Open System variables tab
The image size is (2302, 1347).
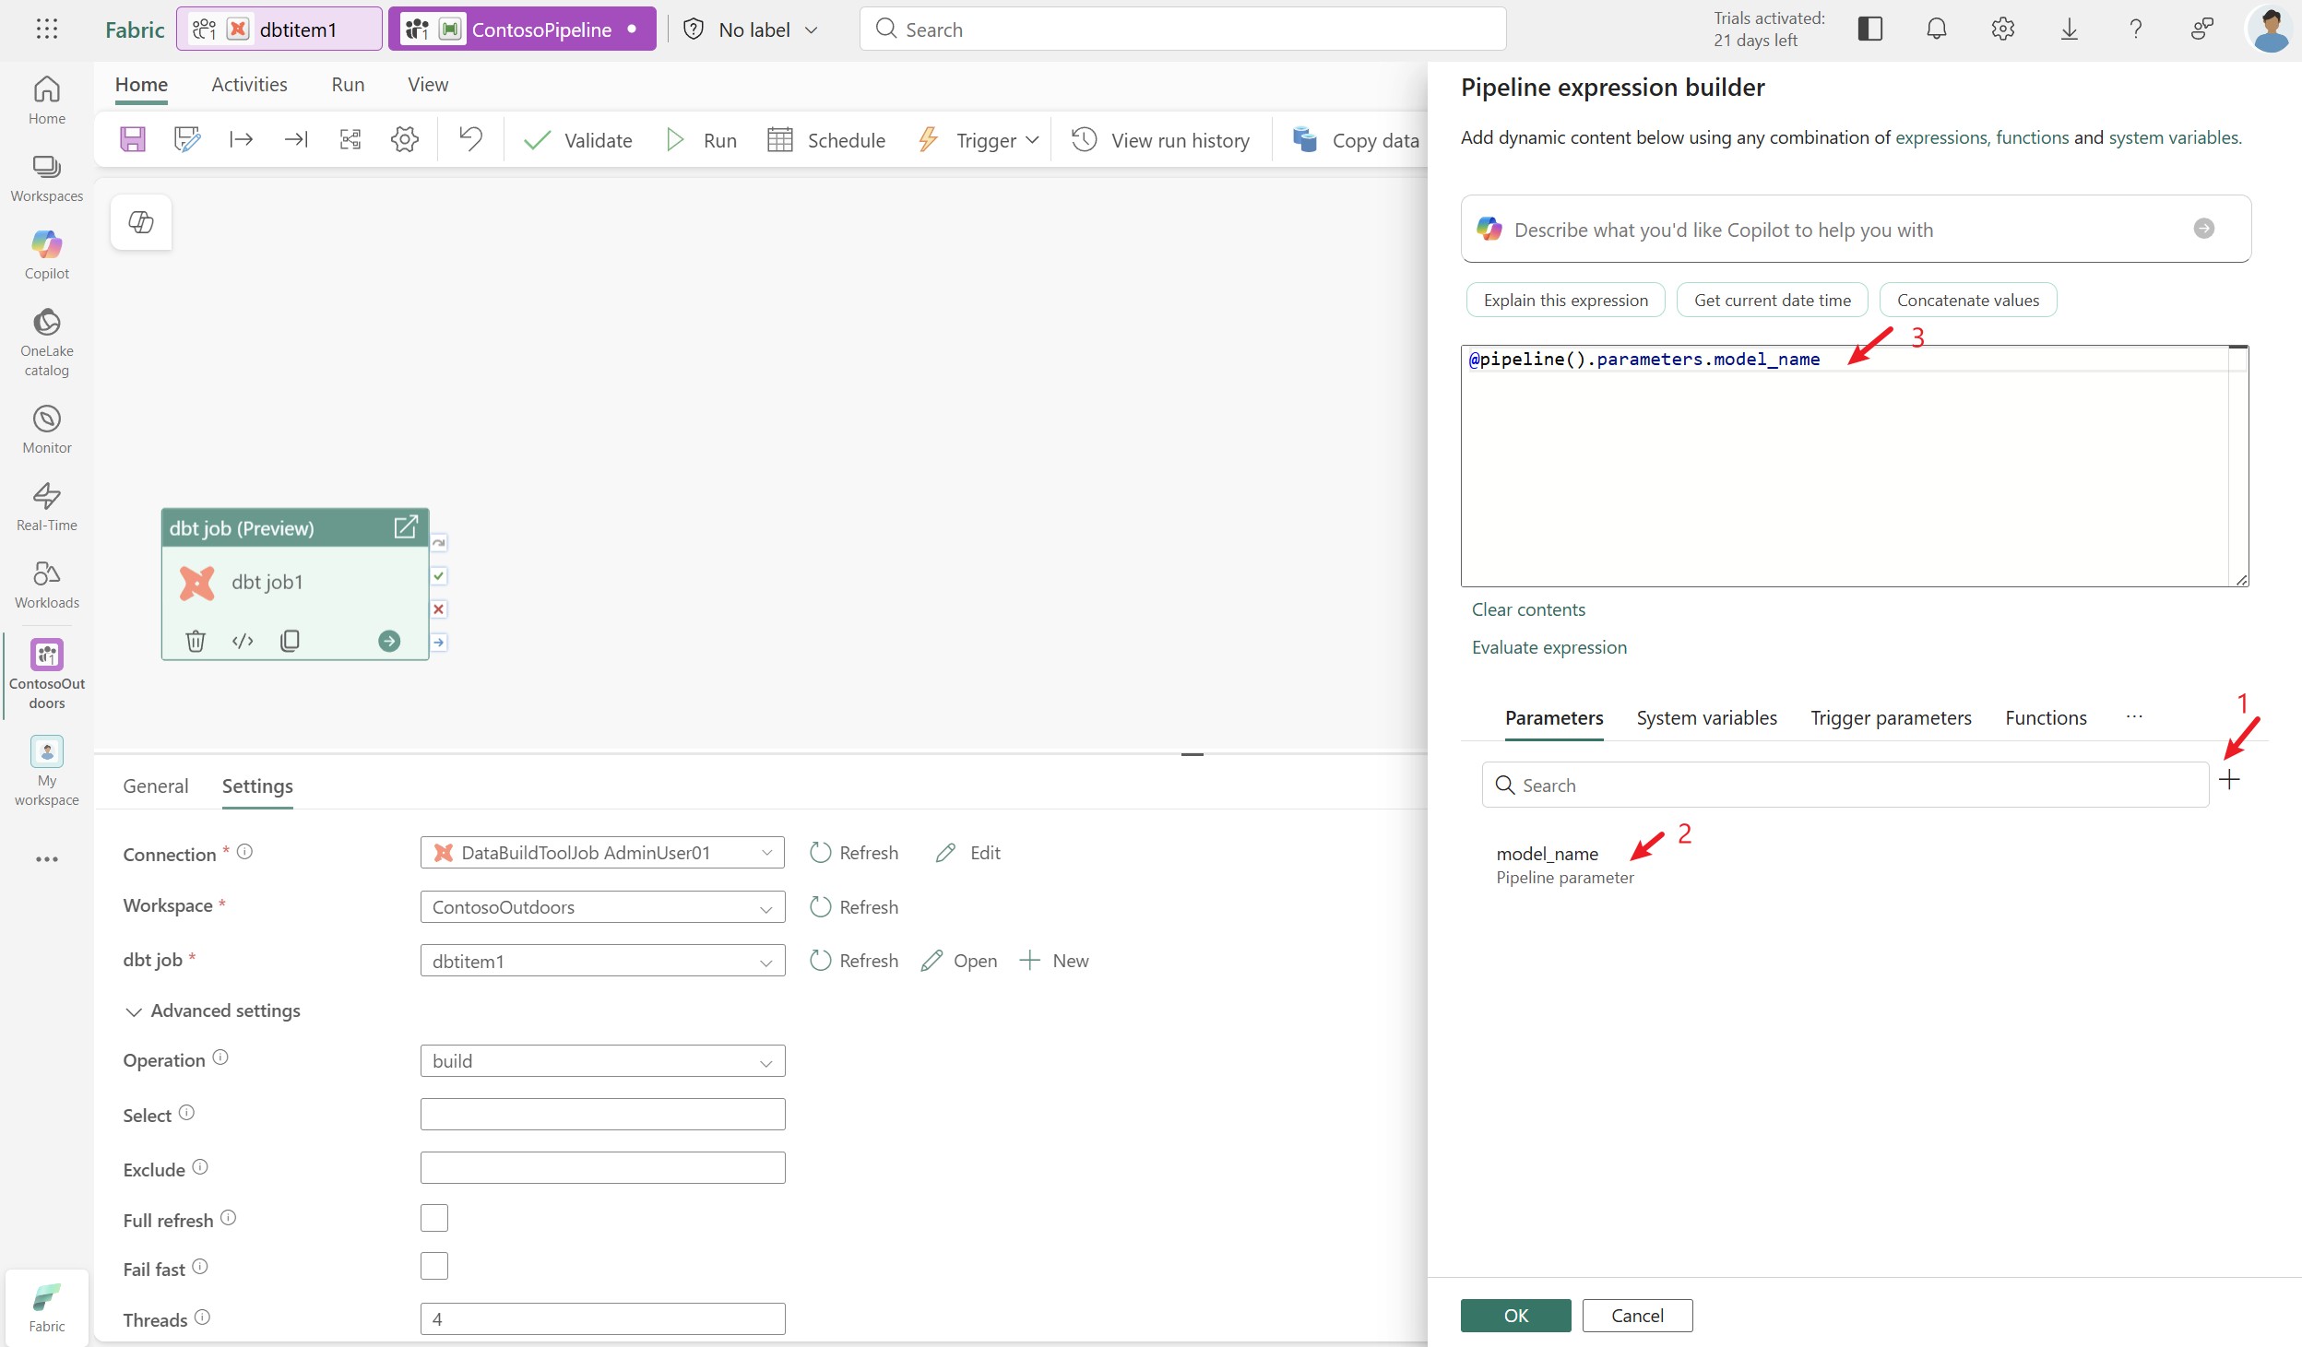point(1706,718)
